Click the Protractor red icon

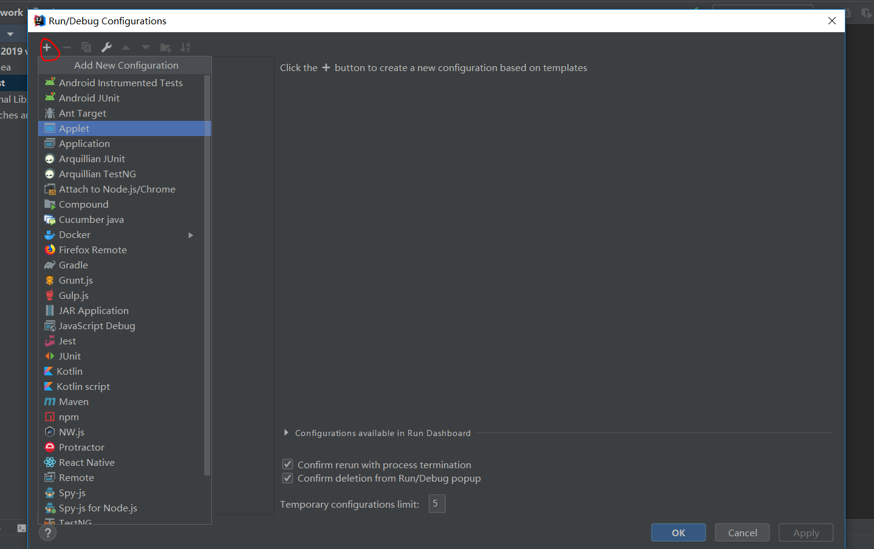click(50, 447)
